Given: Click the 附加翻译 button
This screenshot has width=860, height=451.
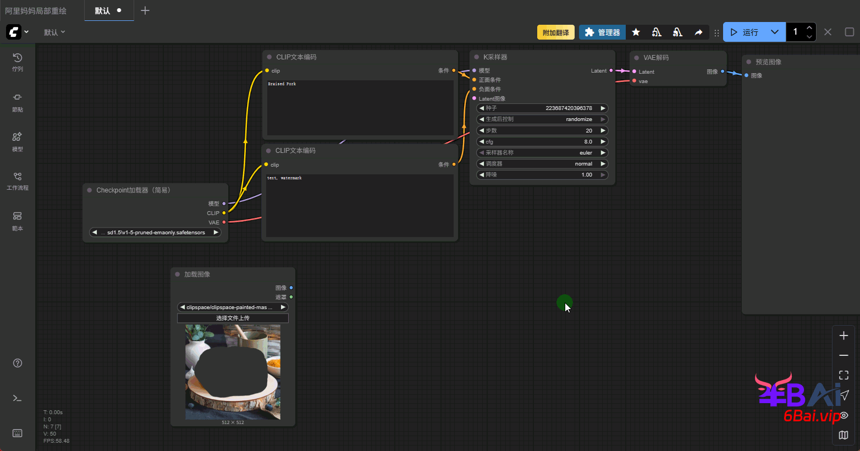Looking at the screenshot, I should 555,32.
